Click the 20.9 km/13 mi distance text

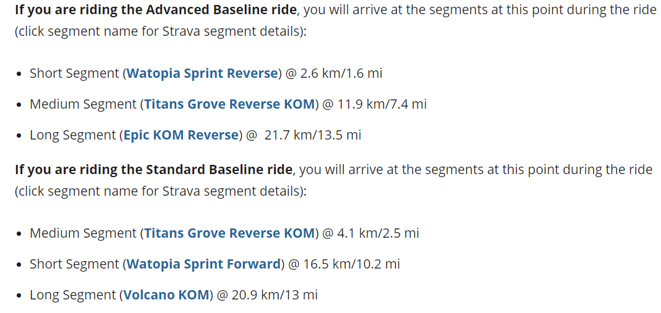275,294
